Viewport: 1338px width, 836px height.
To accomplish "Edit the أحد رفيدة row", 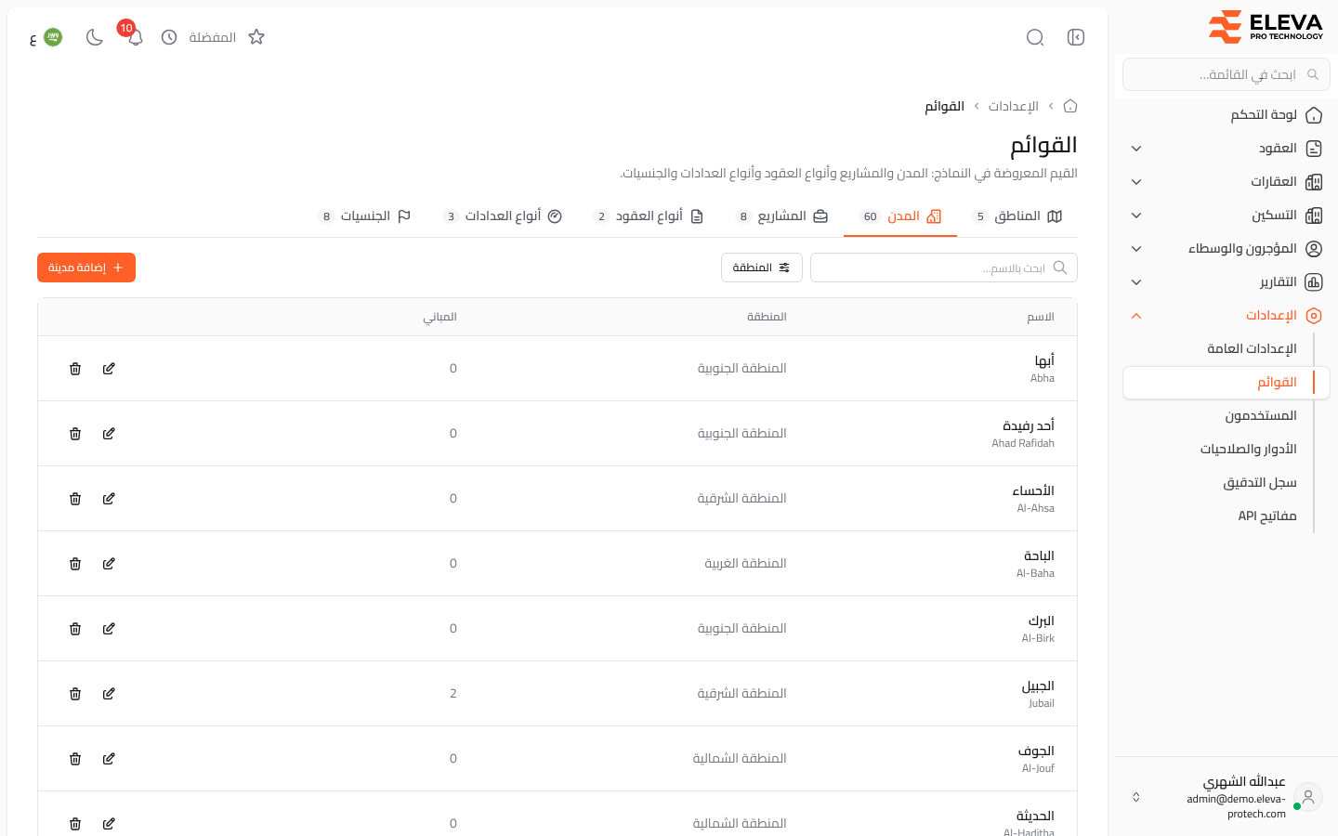I will 109,434.
